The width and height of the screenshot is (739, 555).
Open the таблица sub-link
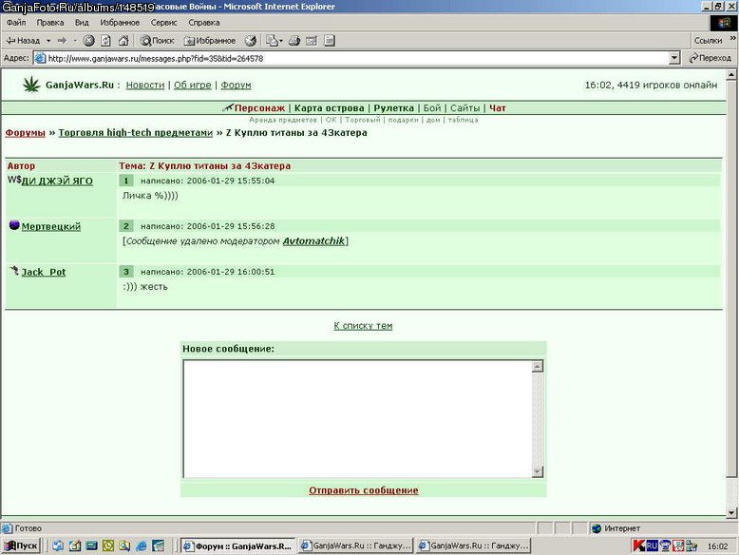tap(463, 120)
